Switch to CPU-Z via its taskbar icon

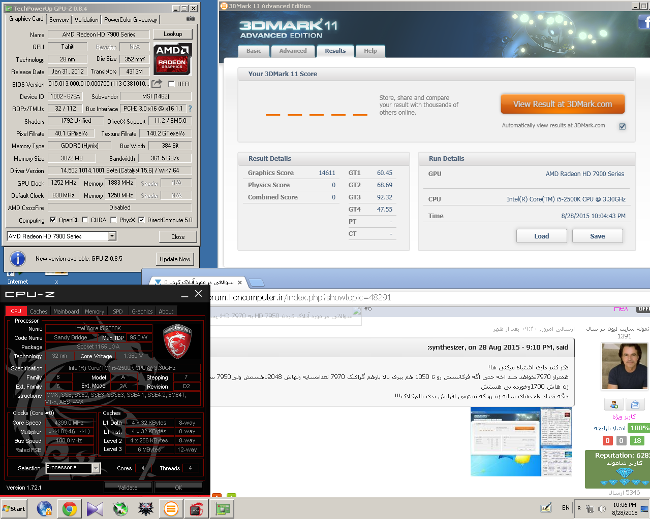(197, 508)
